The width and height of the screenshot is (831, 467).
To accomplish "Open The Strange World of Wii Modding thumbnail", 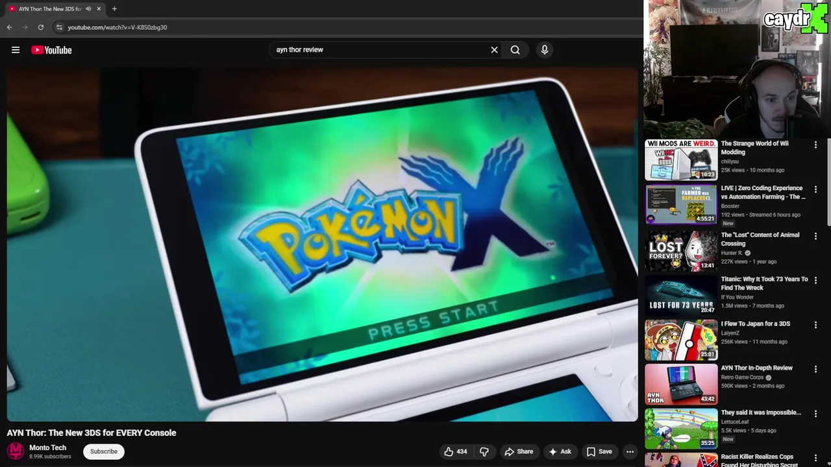I will tap(681, 160).
